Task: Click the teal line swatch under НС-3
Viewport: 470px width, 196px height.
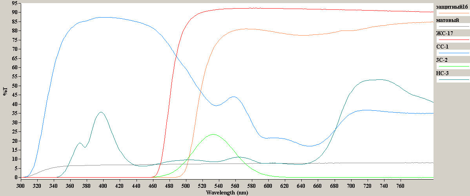Action: (454, 79)
